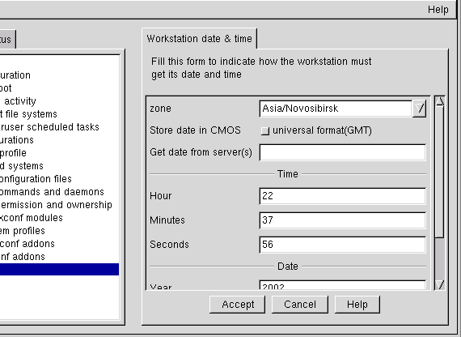461x337 pixels.
Task: Click the Cancel button
Action: [x=300, y=305]
